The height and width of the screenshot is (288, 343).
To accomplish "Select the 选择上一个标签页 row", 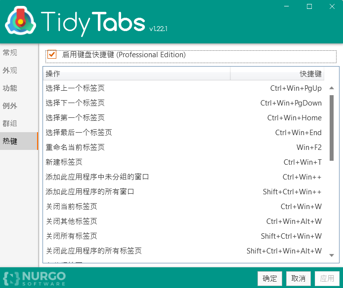I will [183, 88].
